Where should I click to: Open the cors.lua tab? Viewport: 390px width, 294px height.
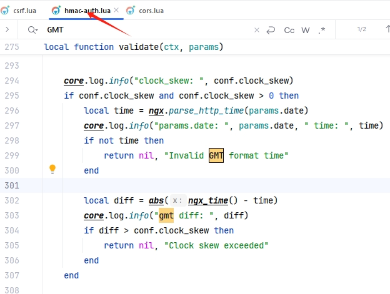pos(149,11)
